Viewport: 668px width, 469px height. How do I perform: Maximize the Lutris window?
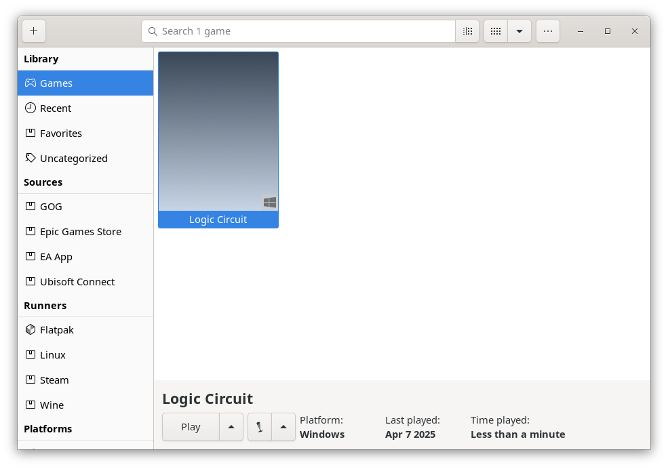(x=608, y=31)
